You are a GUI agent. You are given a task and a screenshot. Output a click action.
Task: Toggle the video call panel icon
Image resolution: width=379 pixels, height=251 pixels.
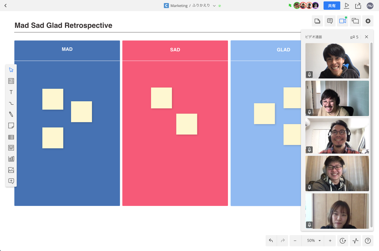coord(342,21)
